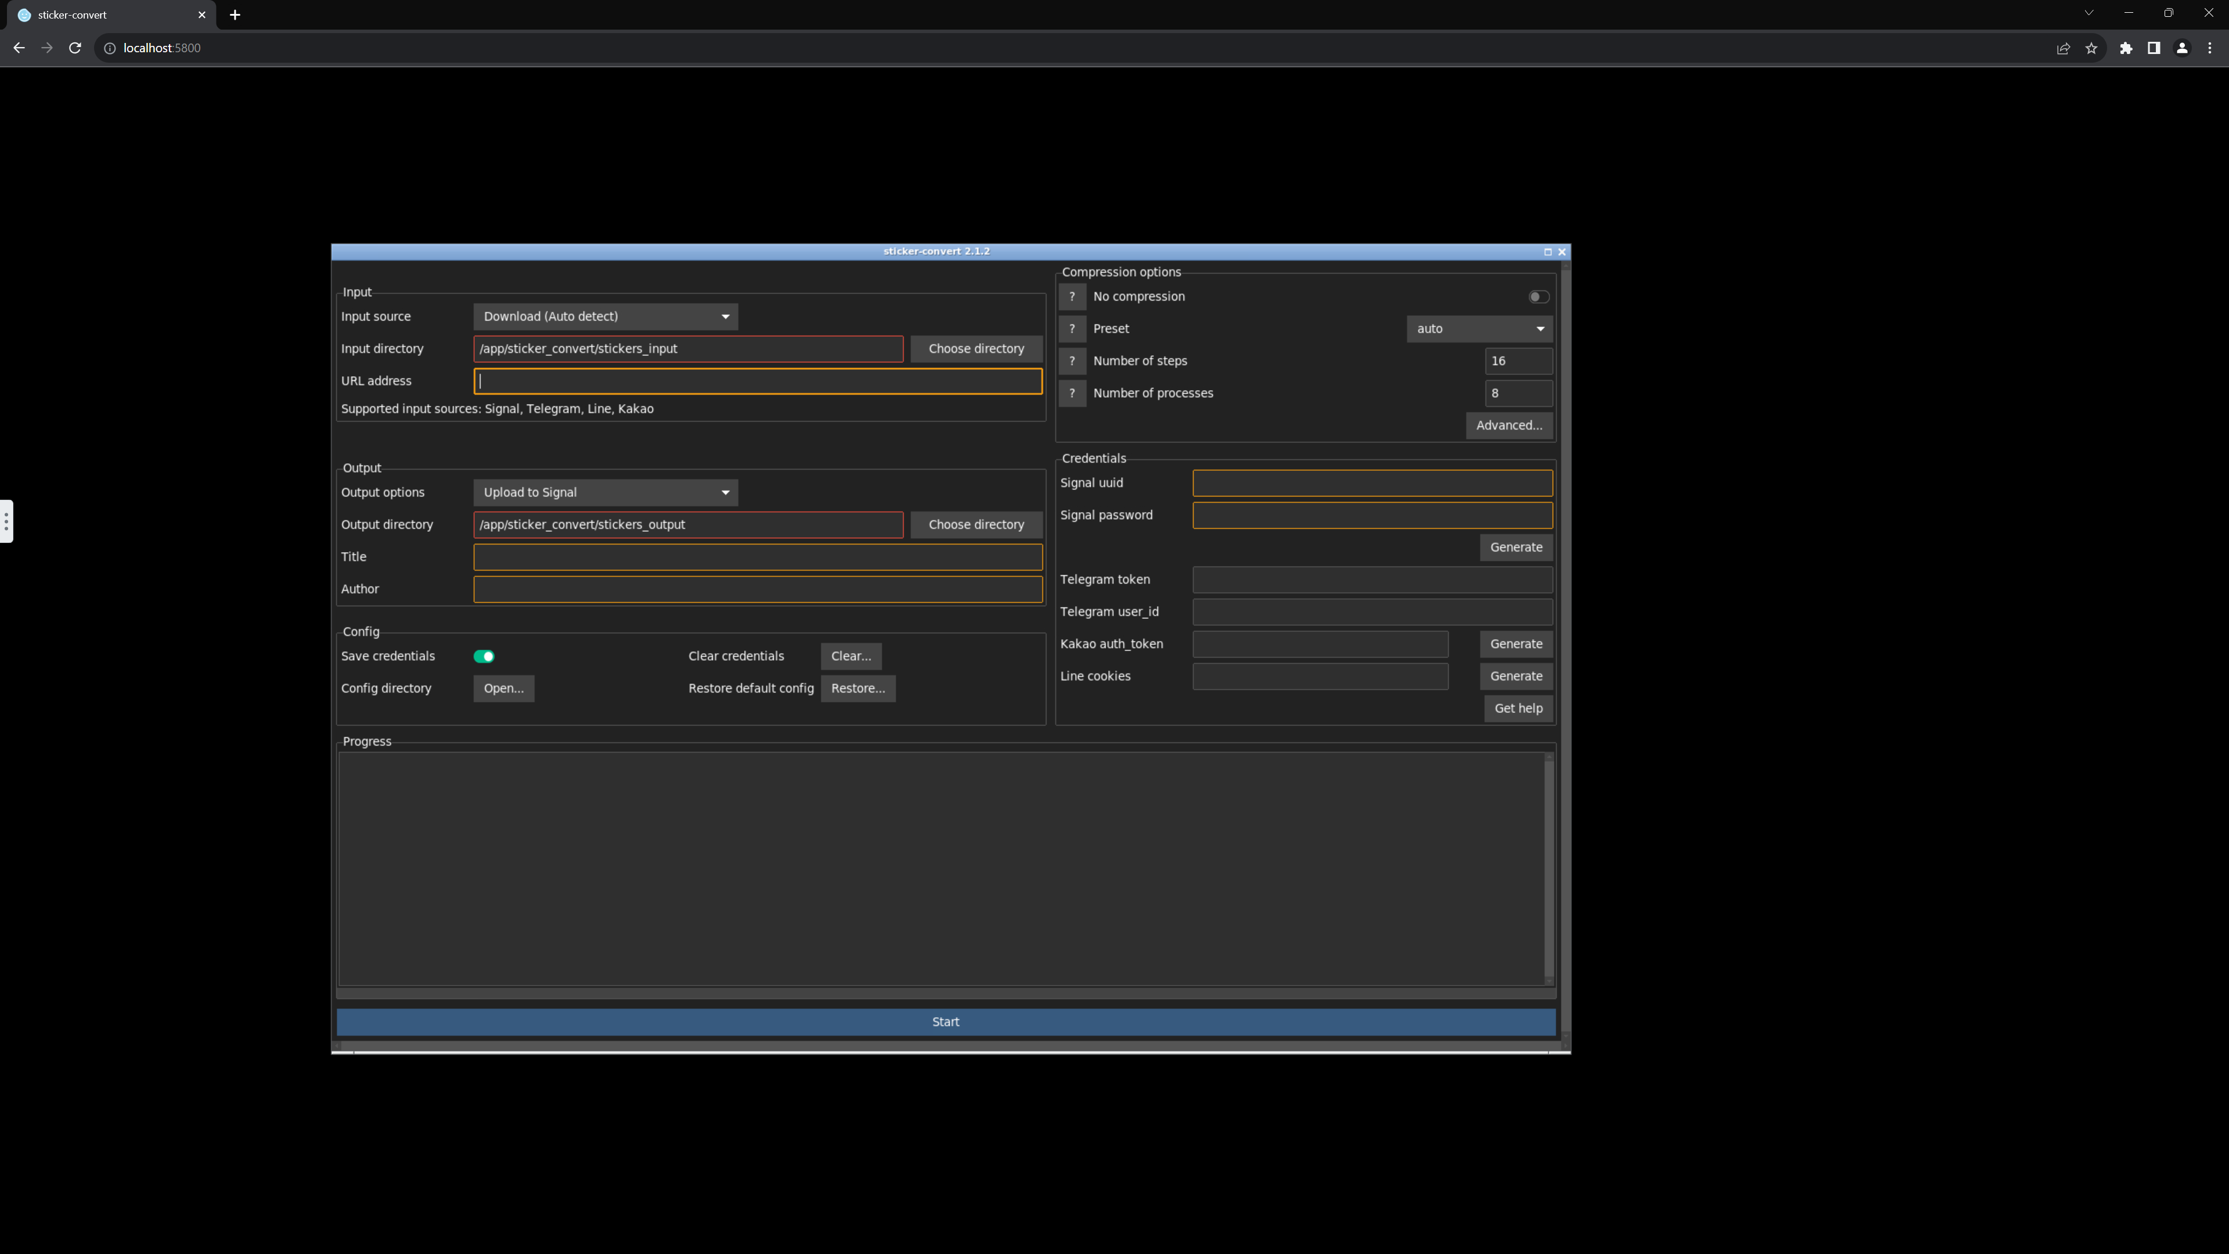Reload the page with browser refresh icon
The image size is (2229, 1254).
coord(75,48)
